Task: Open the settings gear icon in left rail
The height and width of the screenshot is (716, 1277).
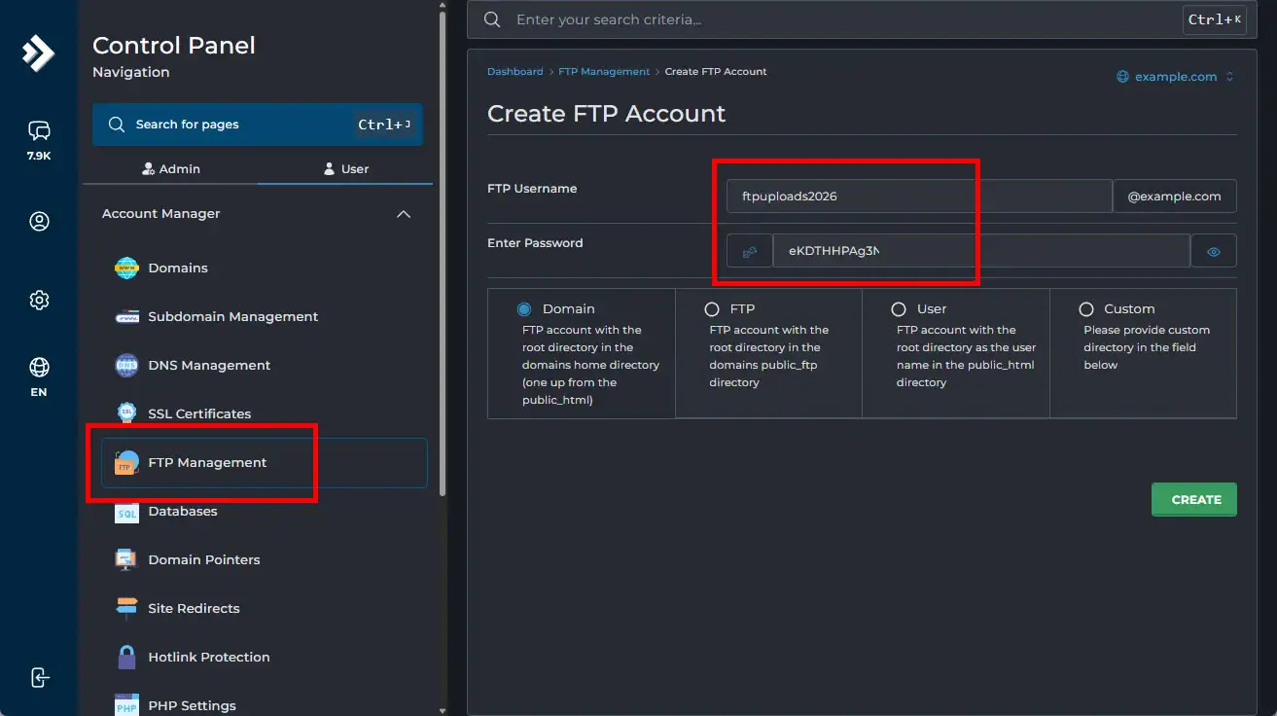Action: (x=39, y=300)
